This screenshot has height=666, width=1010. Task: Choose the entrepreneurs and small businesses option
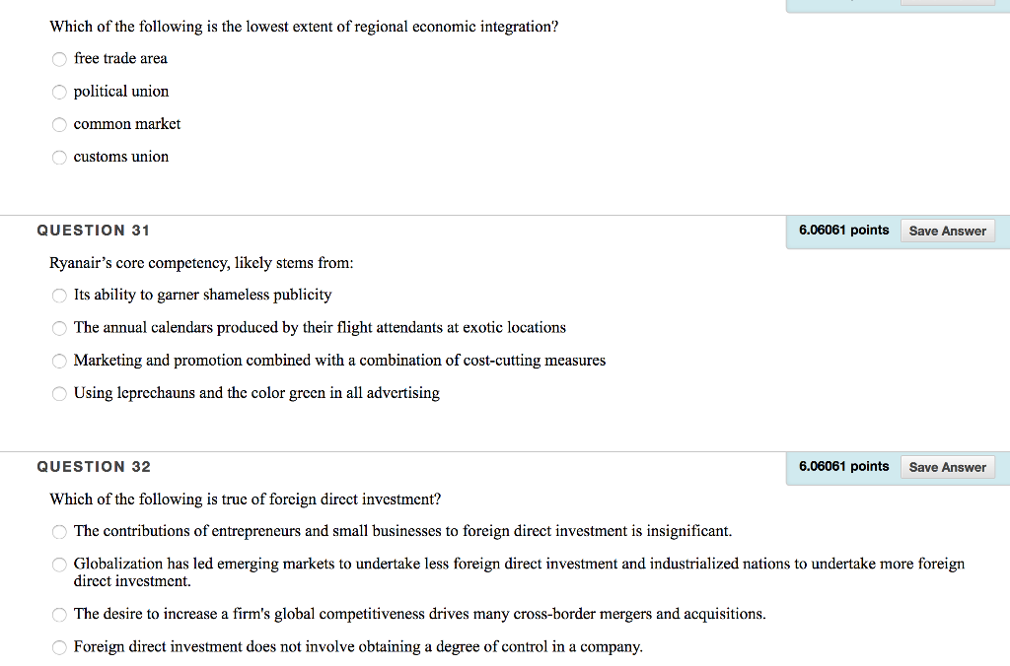(x=59, y=531)
